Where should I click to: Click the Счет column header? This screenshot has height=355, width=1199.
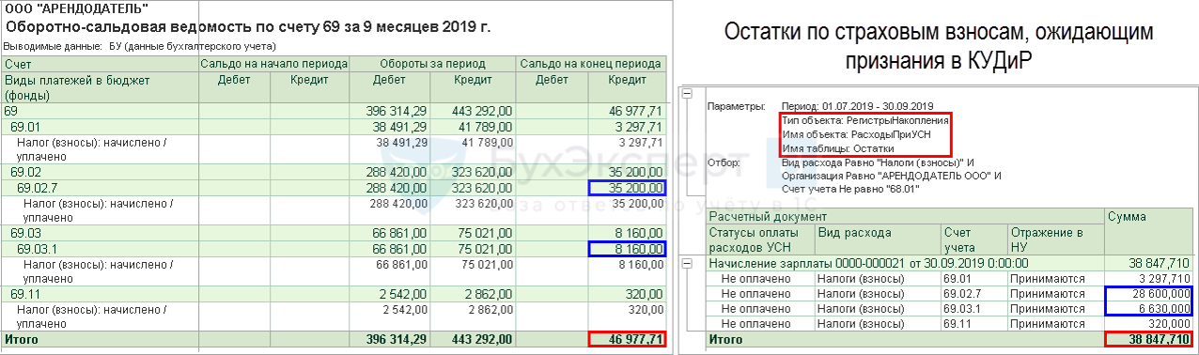(x=17, y=64)
